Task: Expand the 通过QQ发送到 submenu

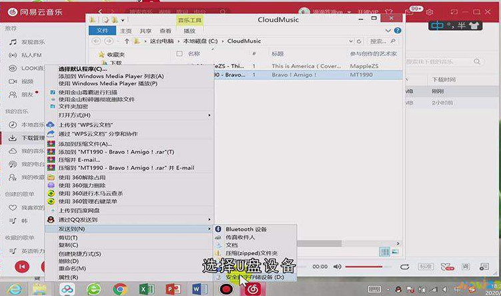Action: click(x=130, y=220)
